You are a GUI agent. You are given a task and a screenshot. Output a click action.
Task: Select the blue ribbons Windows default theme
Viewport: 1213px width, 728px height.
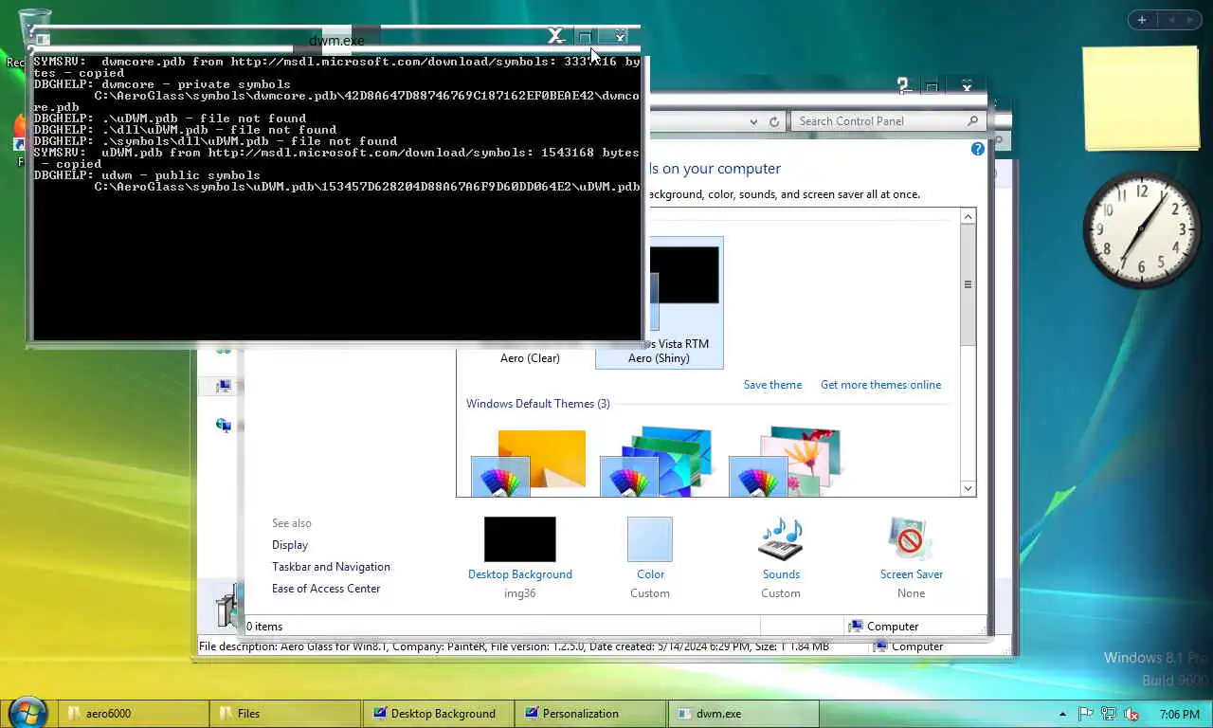[x=656, y=463]
